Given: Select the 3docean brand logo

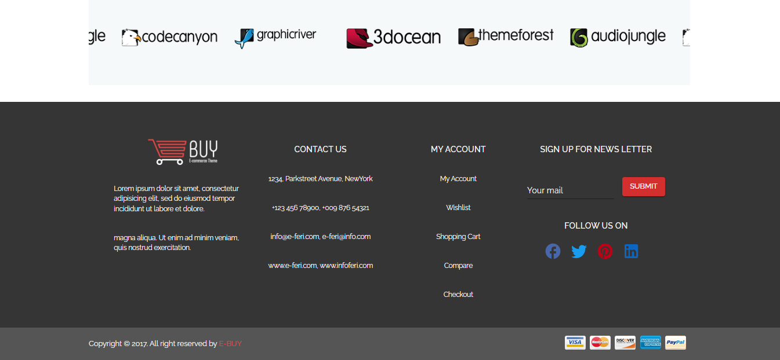Looking at the screenshot, I should [393, 36].
